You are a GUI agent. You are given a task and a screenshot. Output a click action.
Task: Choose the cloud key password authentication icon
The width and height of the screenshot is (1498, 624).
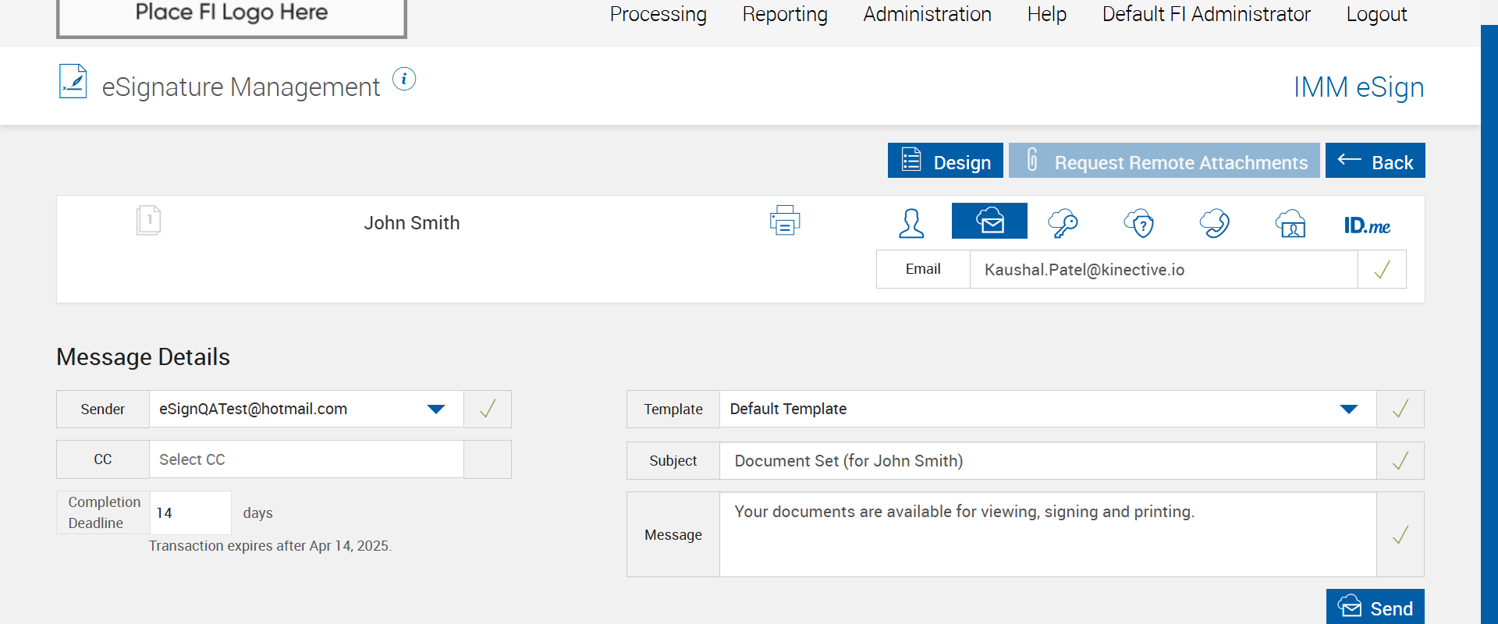tap(1063, 223)
